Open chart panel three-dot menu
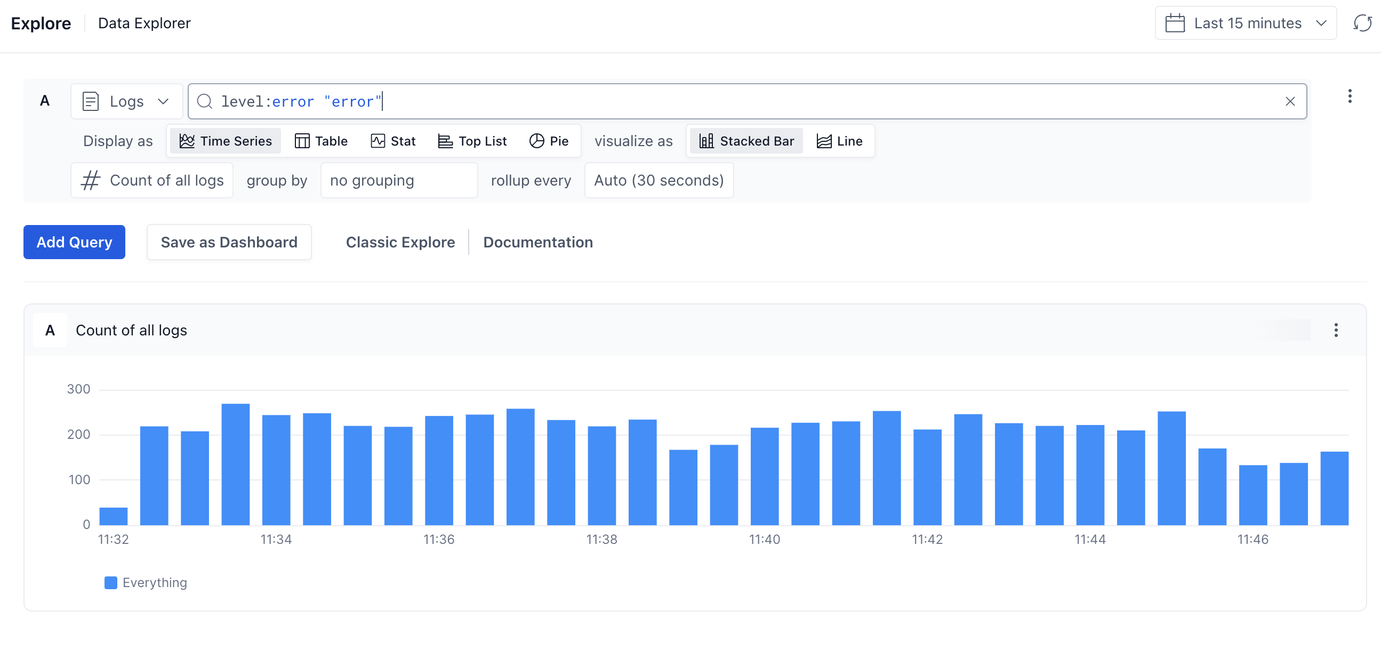 [1336, 331]
